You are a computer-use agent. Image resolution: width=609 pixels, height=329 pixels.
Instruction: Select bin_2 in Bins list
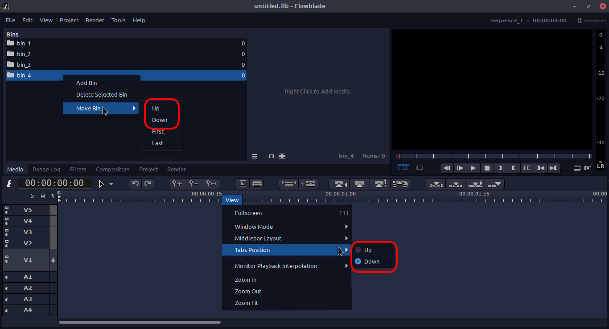[126, 54]
